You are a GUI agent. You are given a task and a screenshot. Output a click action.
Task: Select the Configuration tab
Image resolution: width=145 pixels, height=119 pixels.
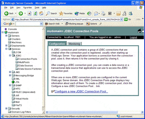click(x=57, y=44)
